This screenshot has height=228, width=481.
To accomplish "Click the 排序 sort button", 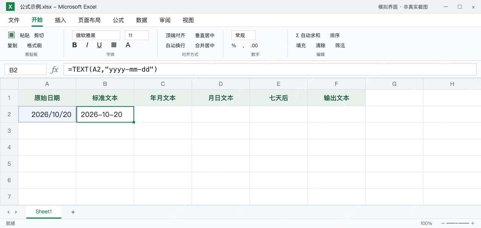I will (x=335, y=35).
